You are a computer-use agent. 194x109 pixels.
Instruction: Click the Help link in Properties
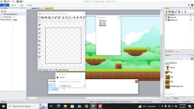[15, 20]
